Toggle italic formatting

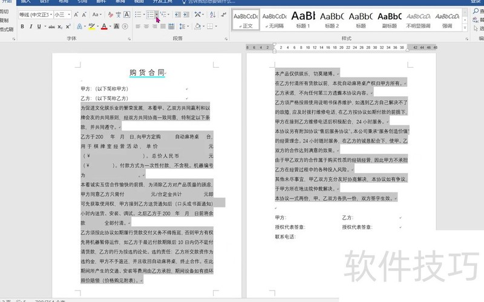tap(31, 27)
